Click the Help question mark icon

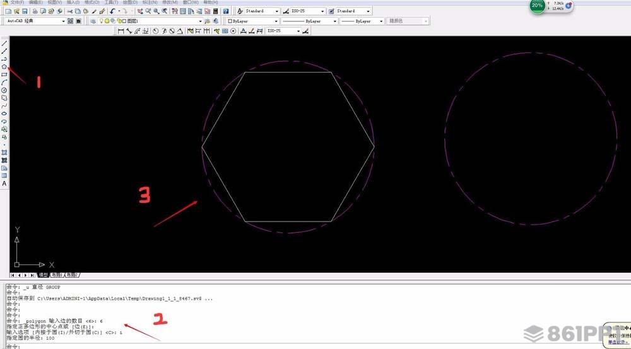[226, 11]
